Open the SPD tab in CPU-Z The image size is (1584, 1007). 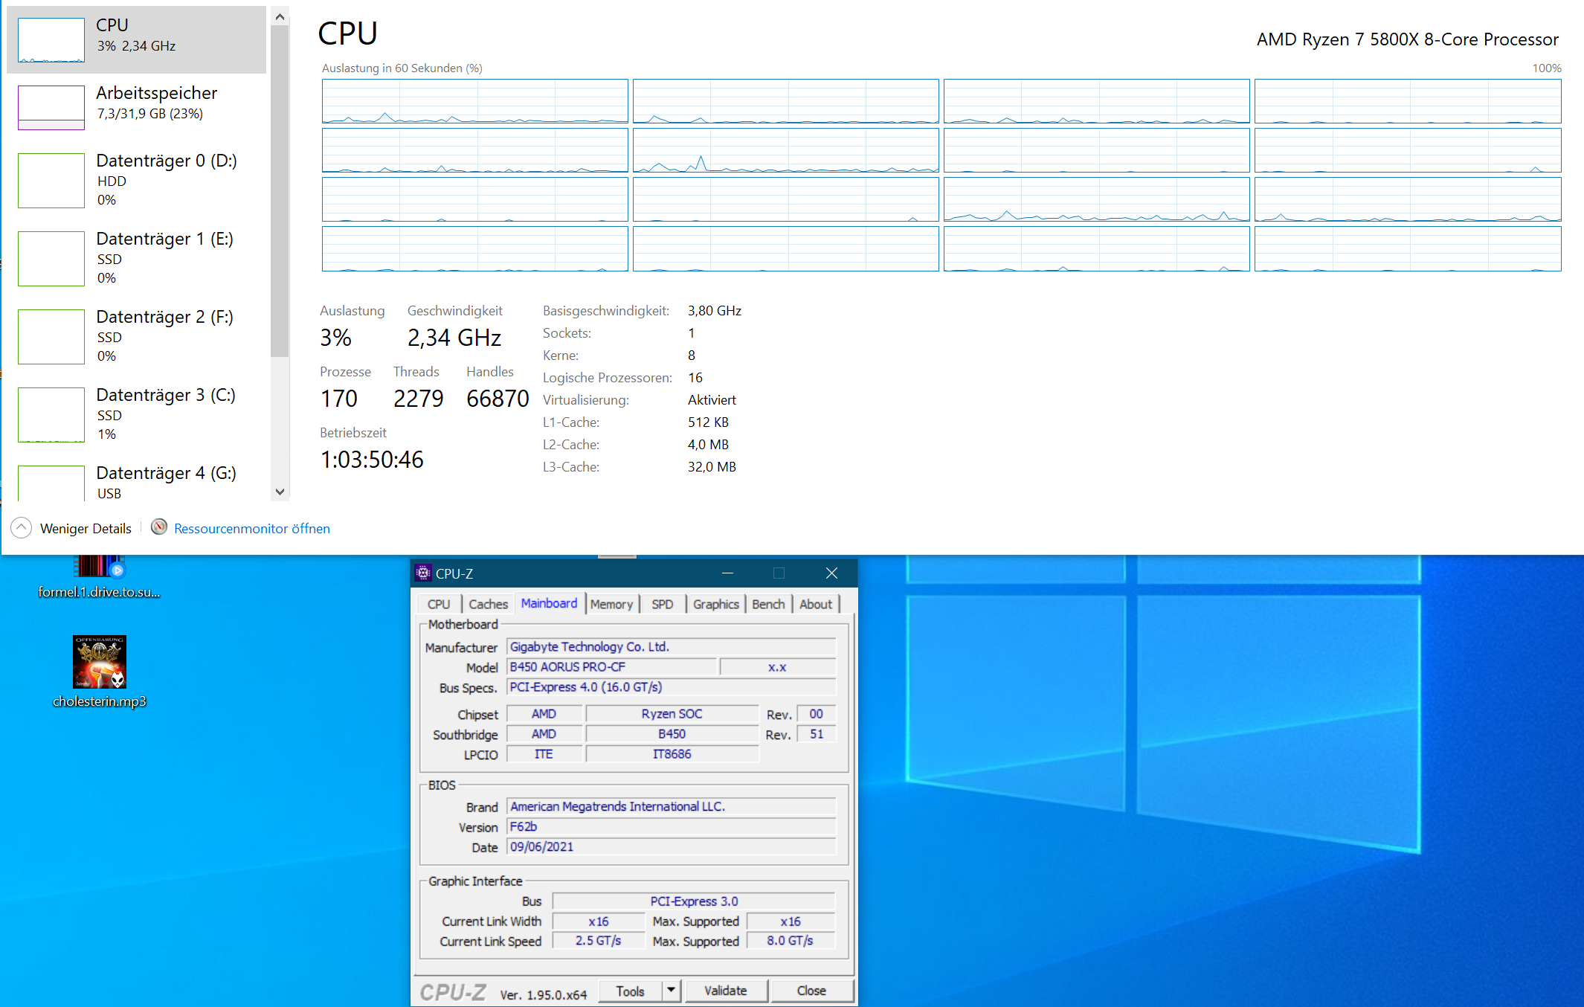[662, 604]
